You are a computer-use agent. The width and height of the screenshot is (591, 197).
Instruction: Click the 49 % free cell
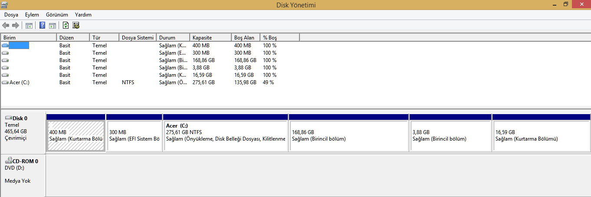point(268,82)
